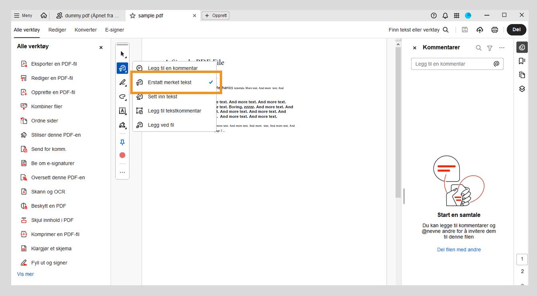Screen dimensions: 537x296
Task: Close the Alle verktøy panel
Action: [101, 47]
